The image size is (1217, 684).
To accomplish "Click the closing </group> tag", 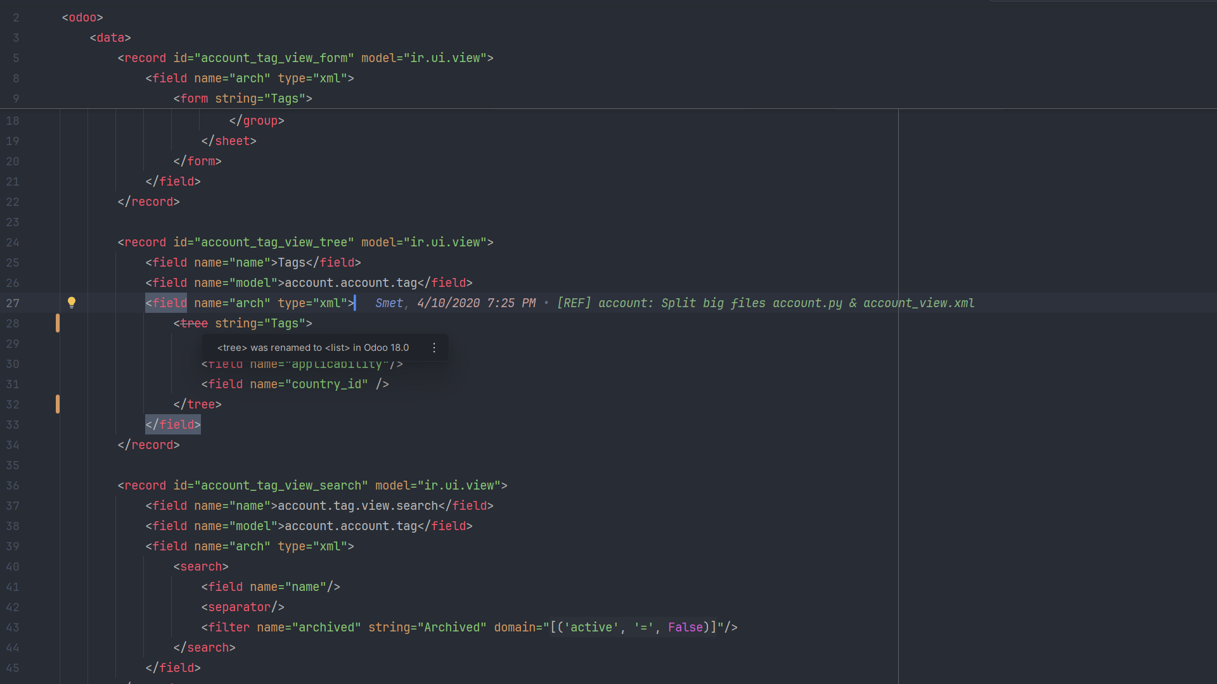I will point(257,121).
